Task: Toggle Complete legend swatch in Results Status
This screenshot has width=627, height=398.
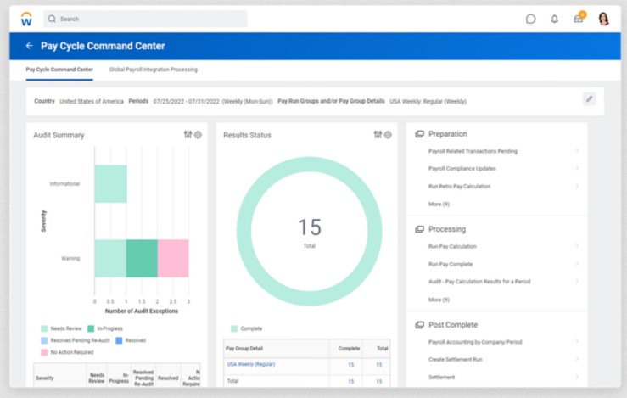Action: pos(234,328)
